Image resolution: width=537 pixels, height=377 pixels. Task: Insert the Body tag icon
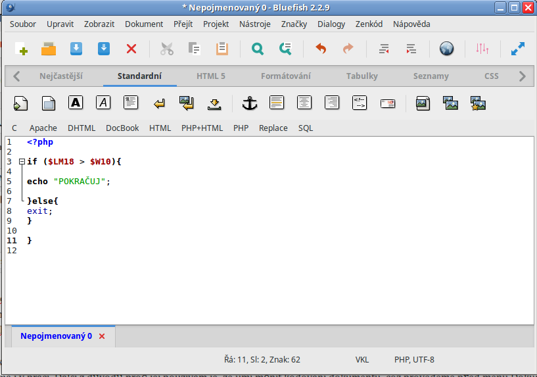pyautogui.click(x=48, y=103)
